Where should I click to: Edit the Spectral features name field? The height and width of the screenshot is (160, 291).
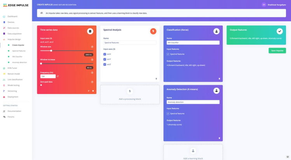(x=130, y=43)
